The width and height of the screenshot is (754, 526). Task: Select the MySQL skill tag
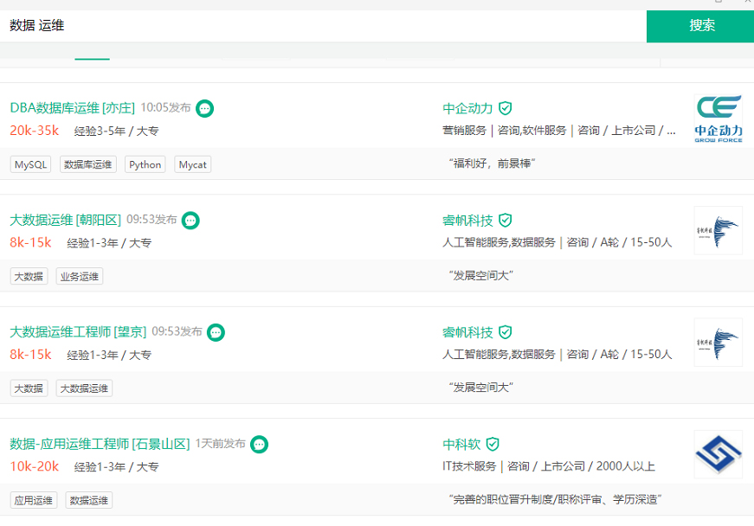[31, 164]
